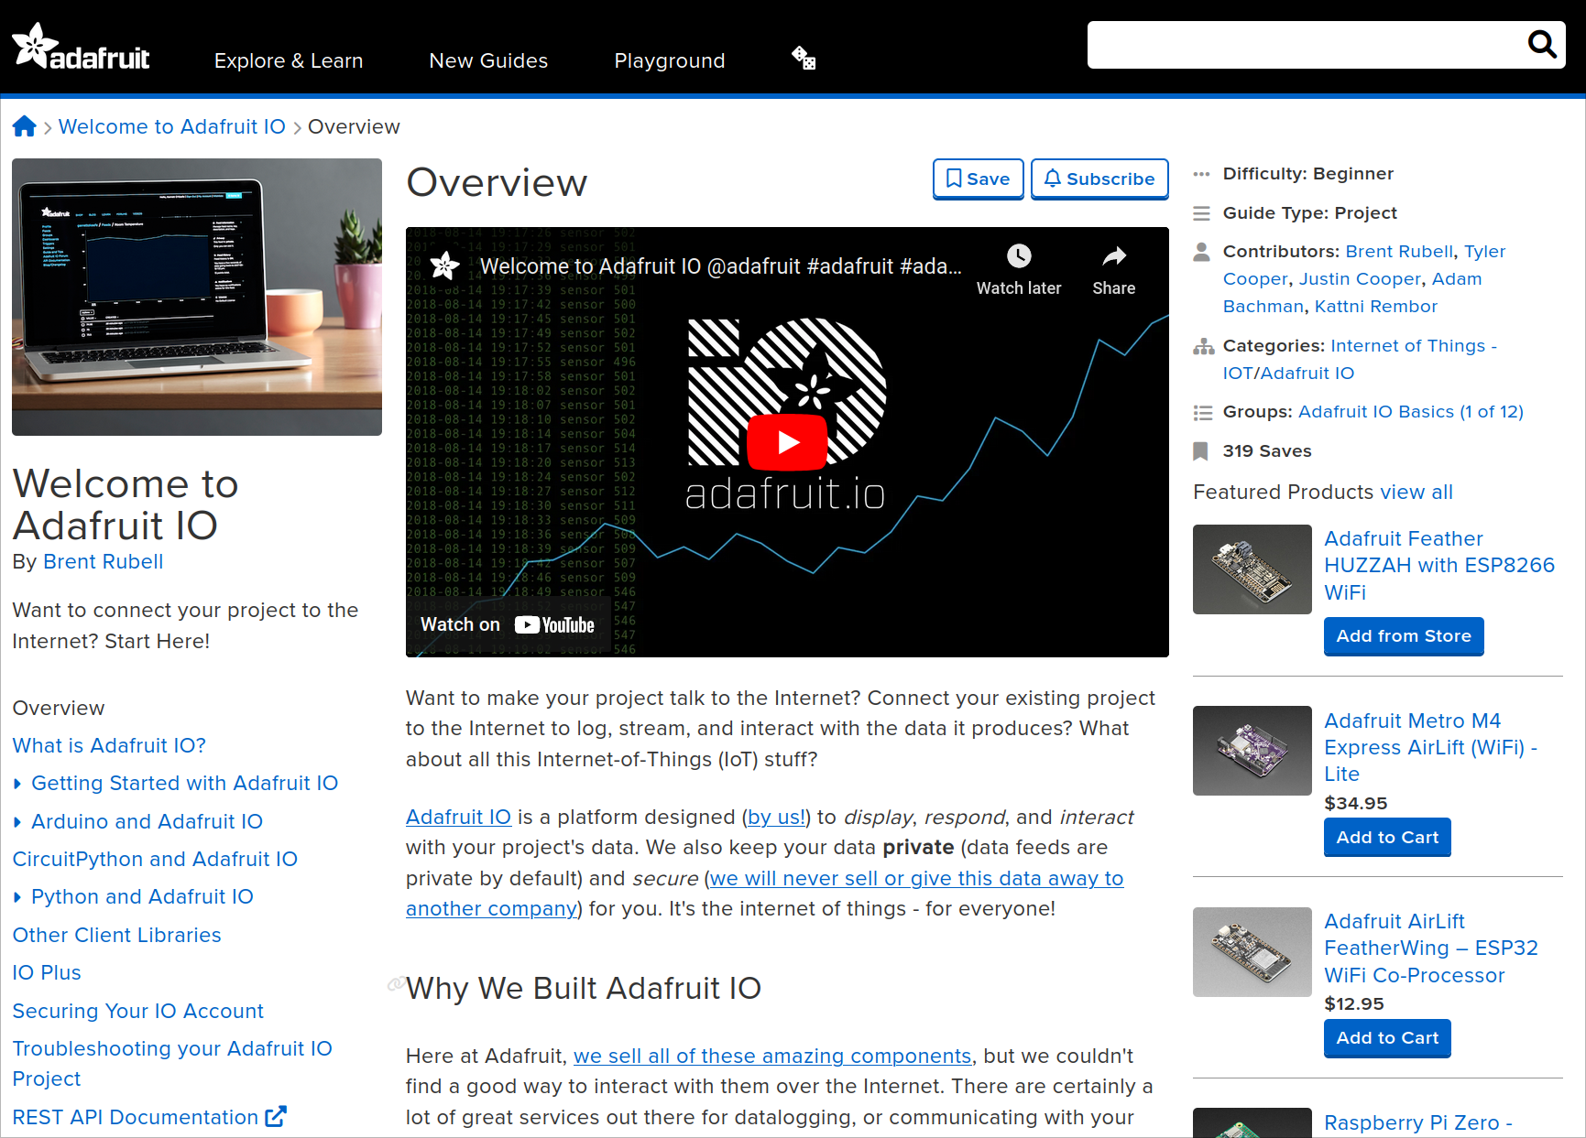Open Raspberry Pi Zero product link

(x=1418, y=1122)
